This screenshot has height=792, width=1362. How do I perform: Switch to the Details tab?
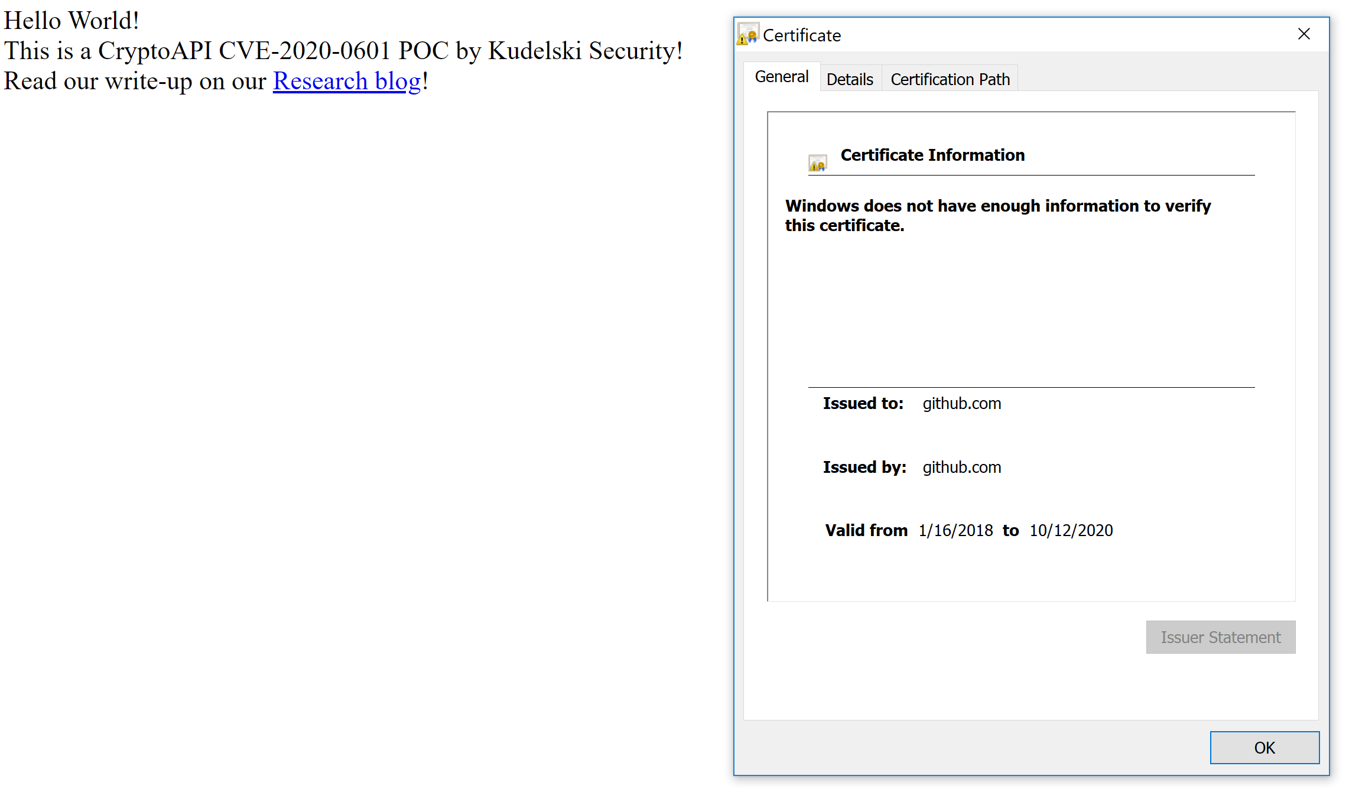(850, 79)
